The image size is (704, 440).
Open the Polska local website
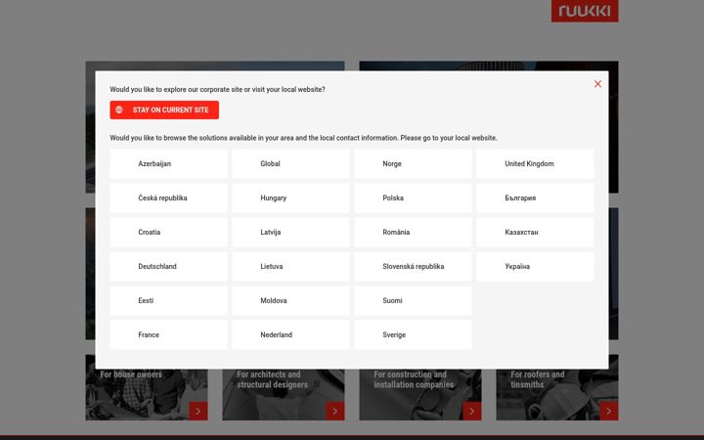413,198
